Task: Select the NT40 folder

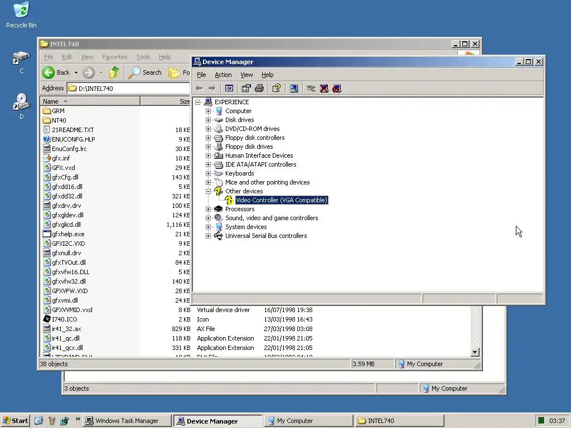Action: [x=54, y=120]
